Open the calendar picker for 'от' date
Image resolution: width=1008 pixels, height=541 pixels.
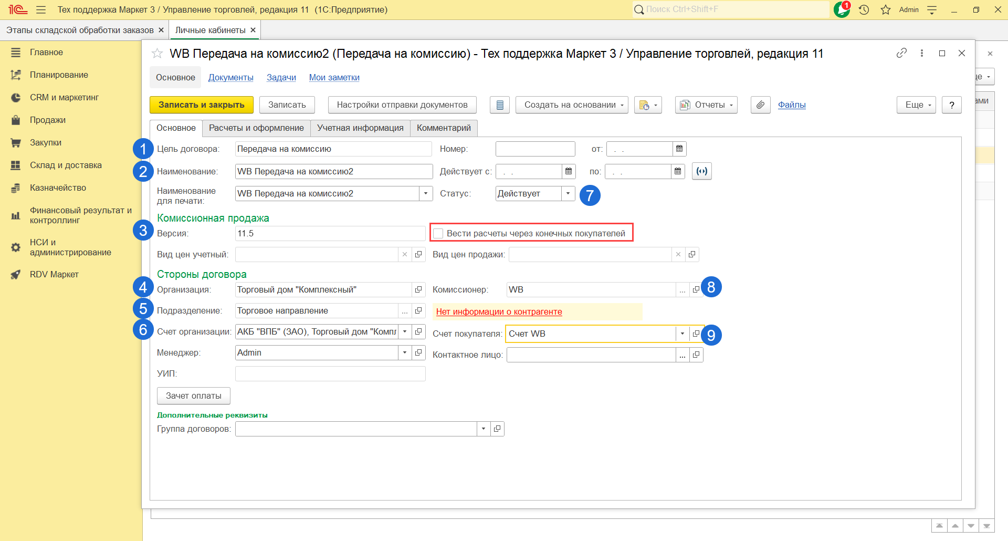click(679, 149)
